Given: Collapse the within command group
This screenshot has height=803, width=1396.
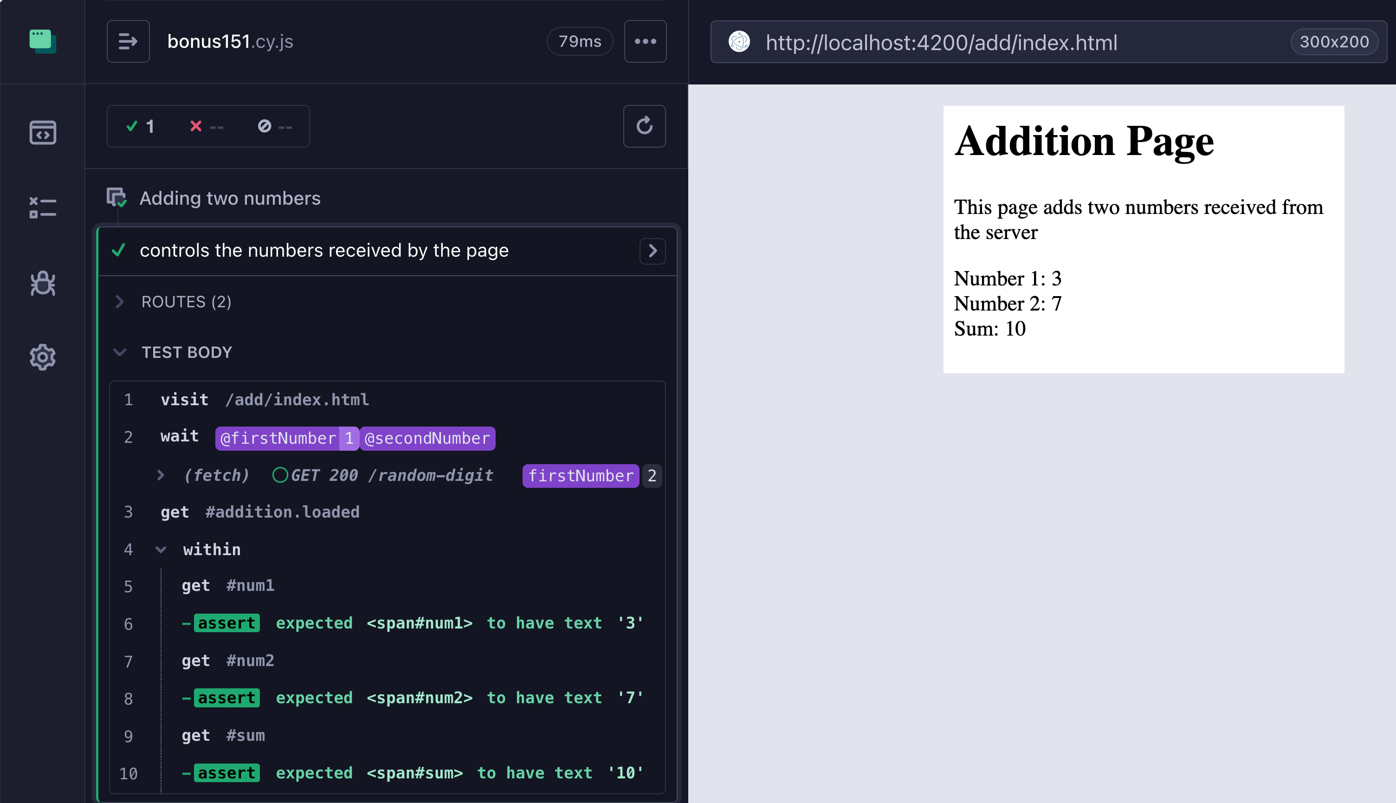Looking at the screenshot, I should click(x=161, y=549).
